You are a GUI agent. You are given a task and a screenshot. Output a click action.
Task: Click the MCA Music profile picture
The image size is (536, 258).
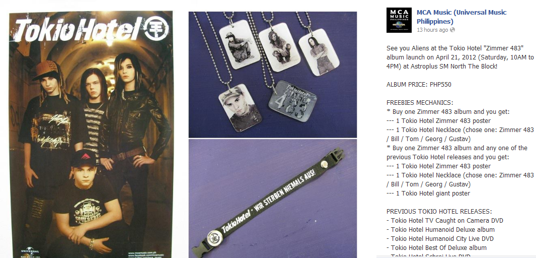click(399, 20)
